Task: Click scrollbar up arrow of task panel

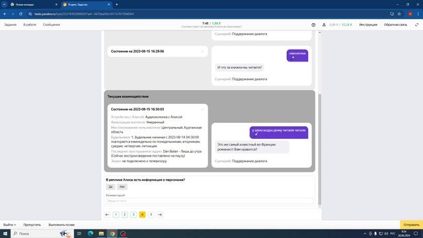Action: 320,32
